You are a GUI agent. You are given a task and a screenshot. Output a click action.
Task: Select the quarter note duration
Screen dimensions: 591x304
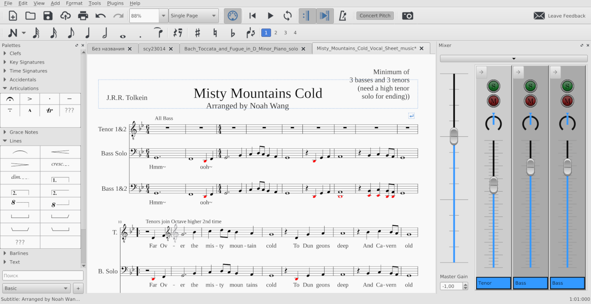coord(88,33)
